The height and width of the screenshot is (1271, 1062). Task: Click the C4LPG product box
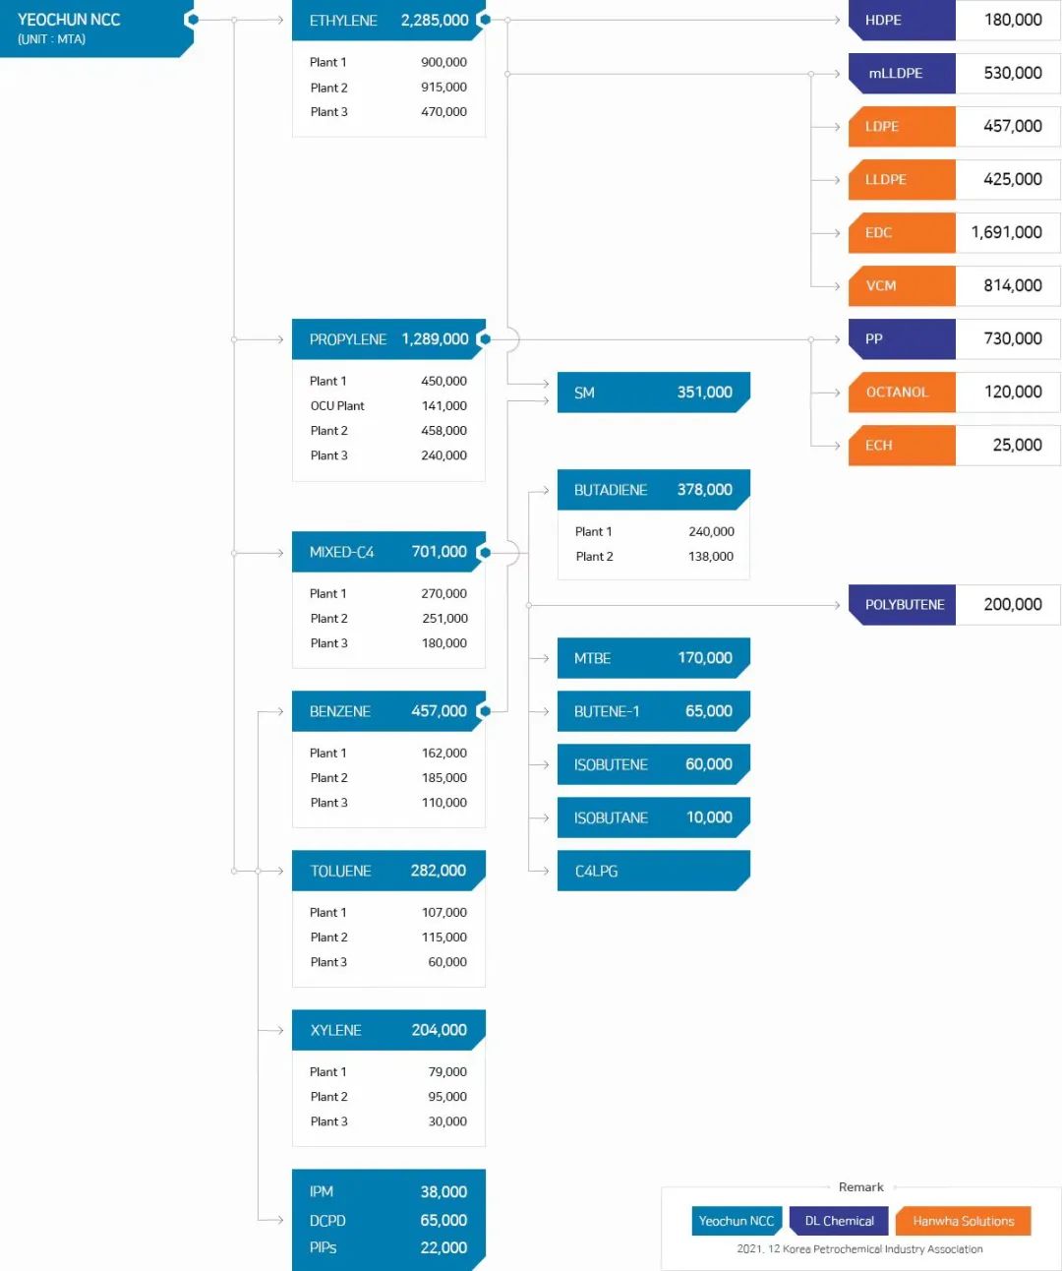tap(653, 871)
